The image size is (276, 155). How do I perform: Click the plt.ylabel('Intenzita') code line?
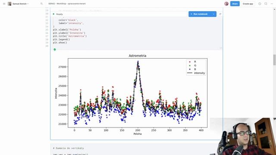coord(69,33)
